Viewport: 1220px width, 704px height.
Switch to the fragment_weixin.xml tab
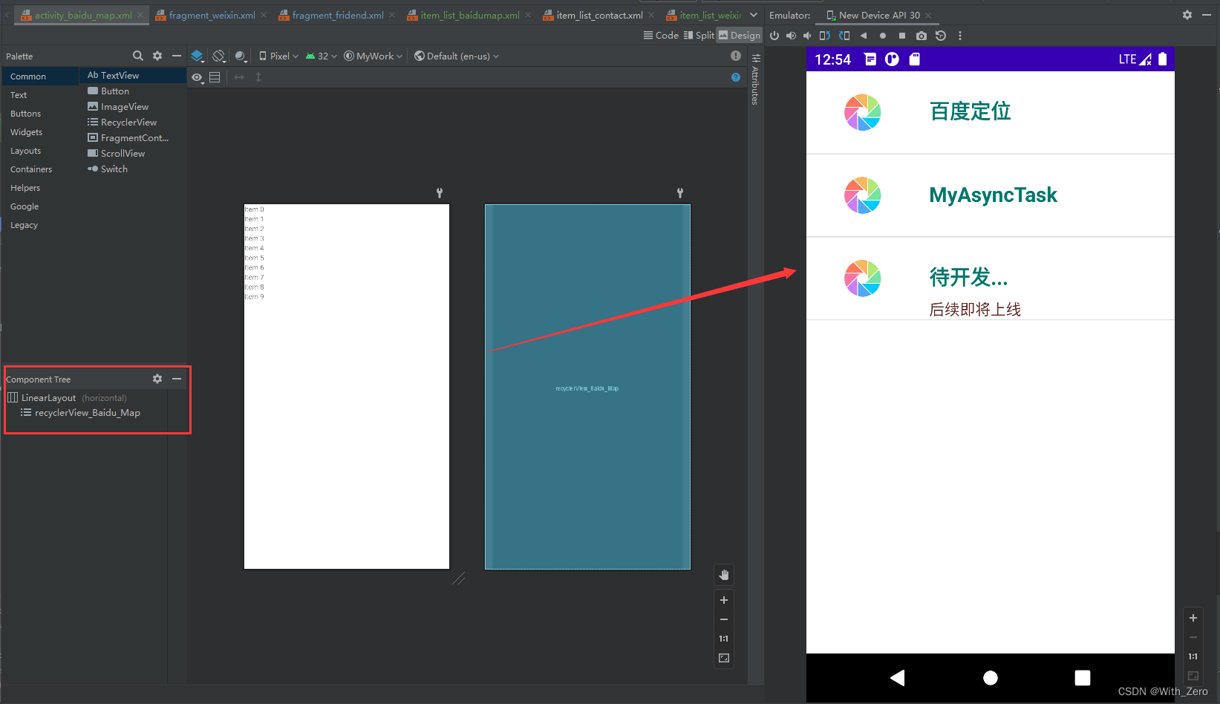tap(210, 14)
